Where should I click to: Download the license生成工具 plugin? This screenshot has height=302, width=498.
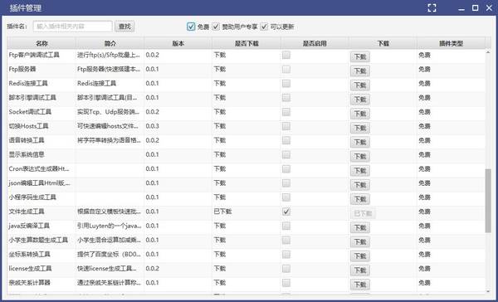pos(360,270)
